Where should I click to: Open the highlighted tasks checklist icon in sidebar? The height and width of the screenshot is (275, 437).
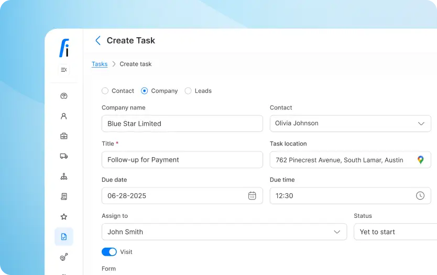click(x=64, y=237)
